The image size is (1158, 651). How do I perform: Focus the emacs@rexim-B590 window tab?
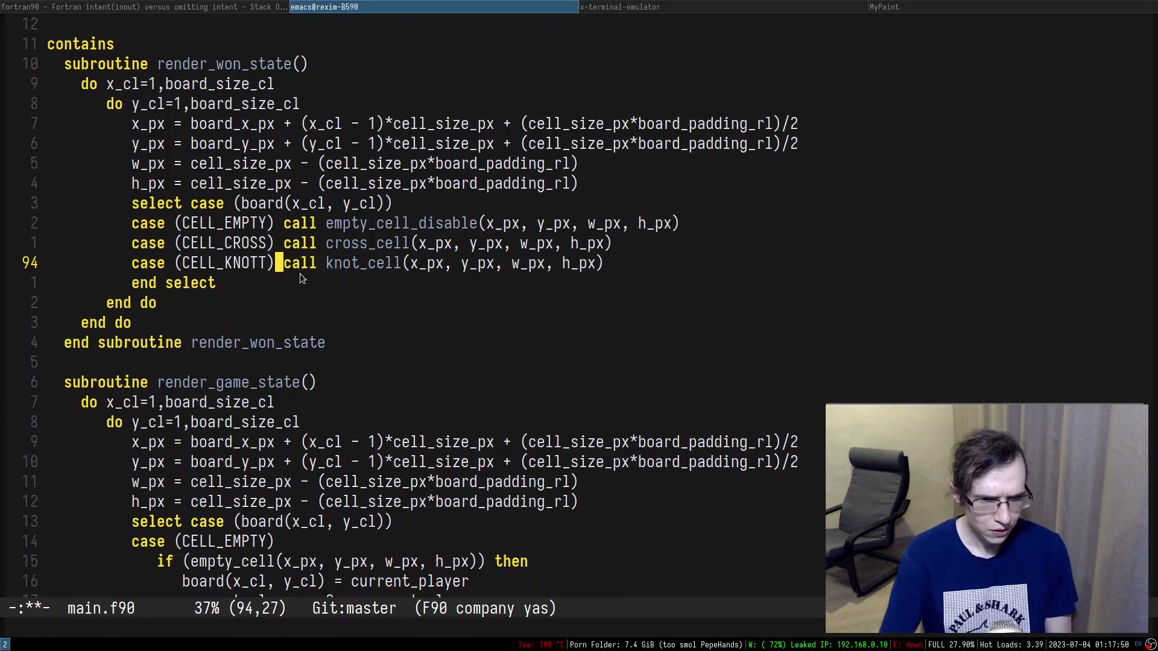324,7
